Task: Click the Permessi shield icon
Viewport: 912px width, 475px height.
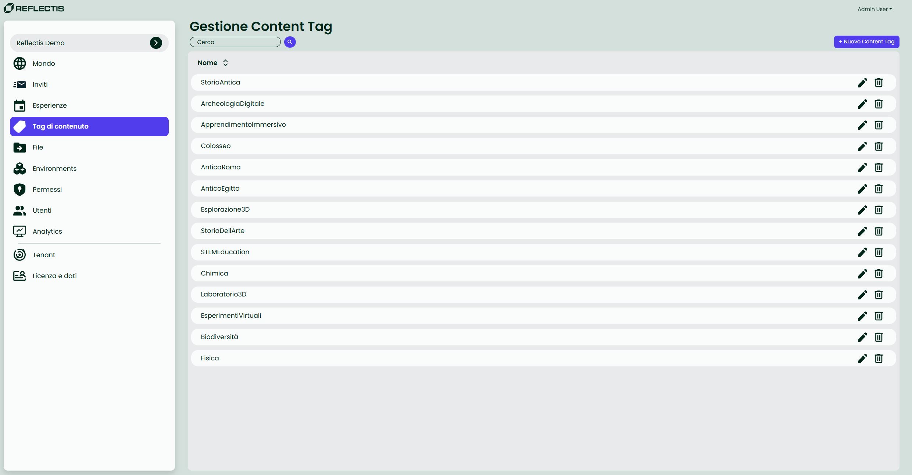Action: click(x=19, y=189)
